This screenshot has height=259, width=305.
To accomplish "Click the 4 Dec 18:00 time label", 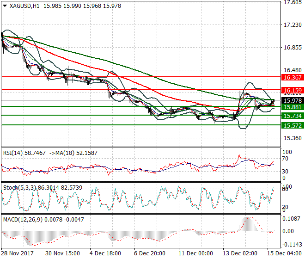I will point(105,253).
